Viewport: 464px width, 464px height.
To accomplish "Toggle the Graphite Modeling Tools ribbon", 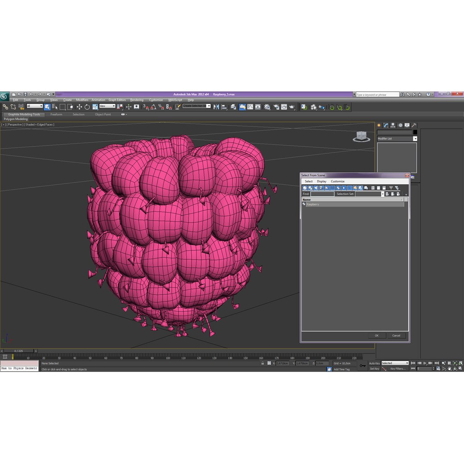I will coord(242,107).
